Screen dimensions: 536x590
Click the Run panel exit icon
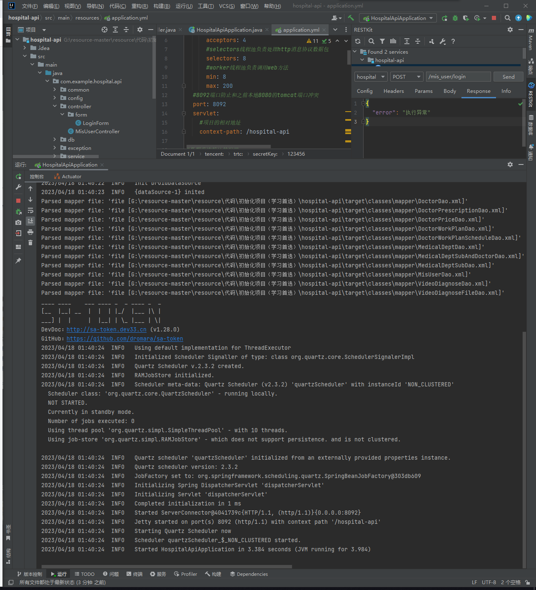pyautogui.click(x=18, y=233)
